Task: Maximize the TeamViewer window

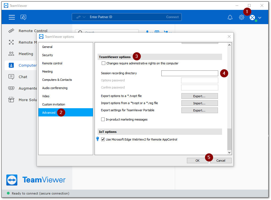Action: pyautogui.click(x=249, y=6)
